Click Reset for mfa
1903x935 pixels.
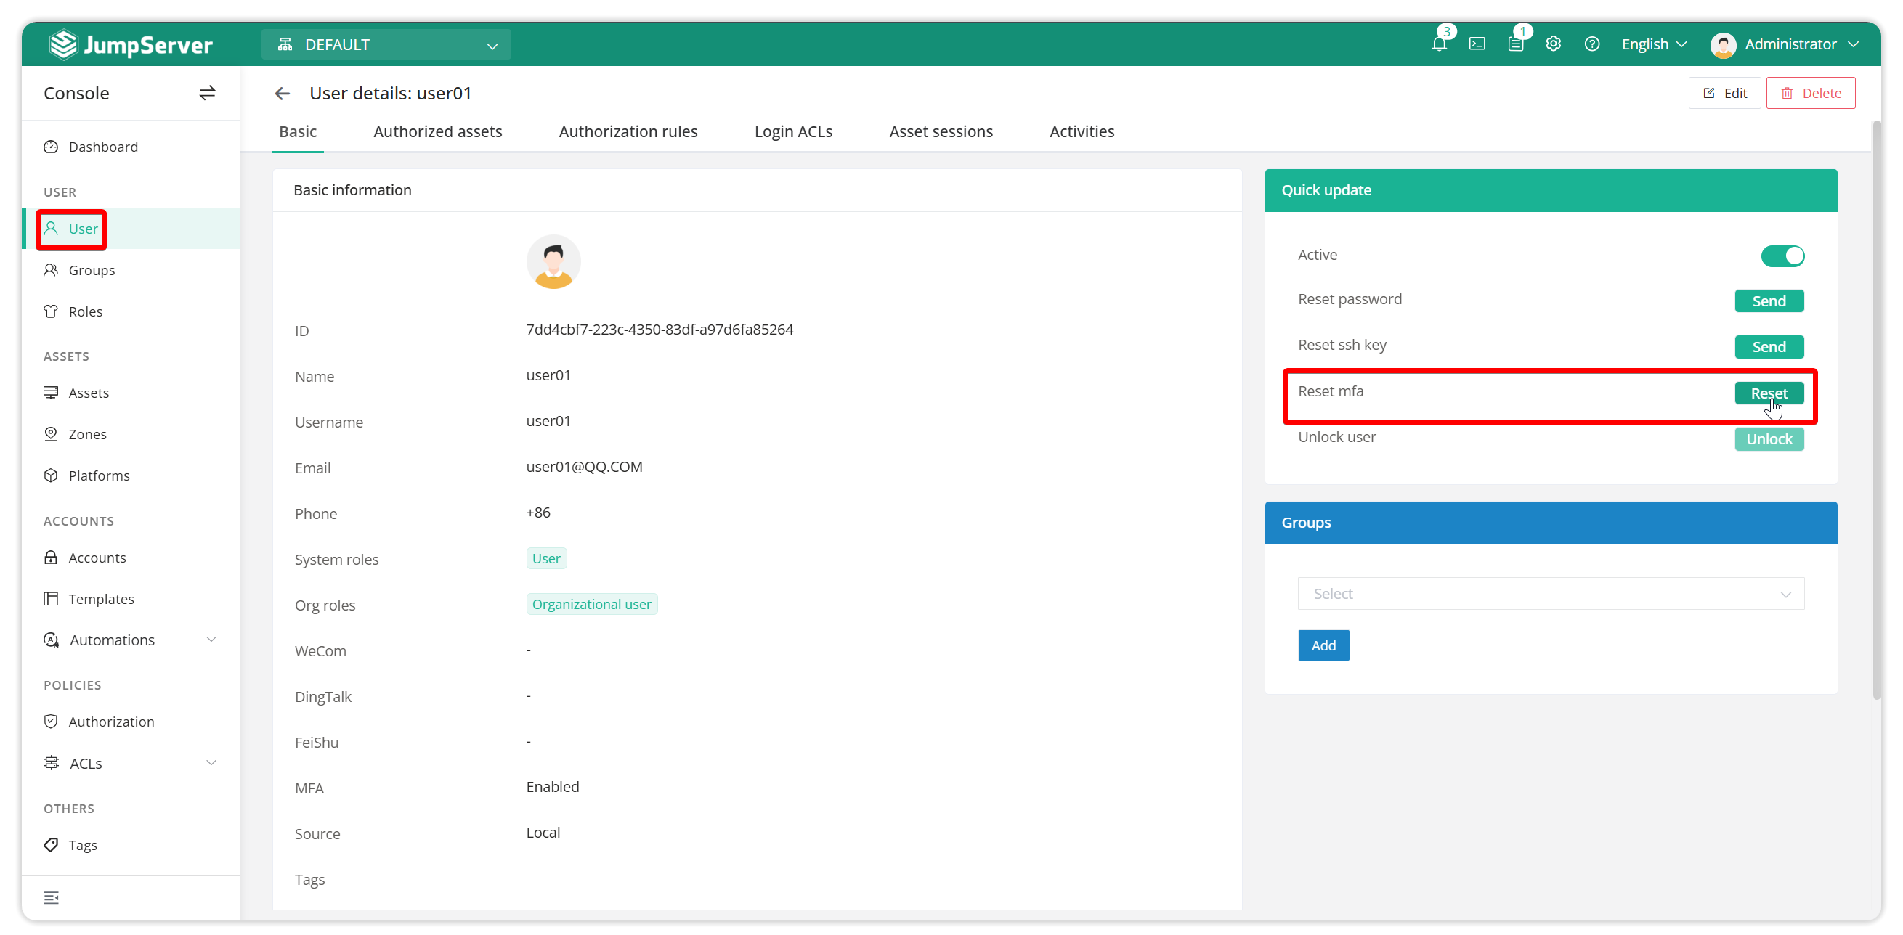(x=1769, y=393)
